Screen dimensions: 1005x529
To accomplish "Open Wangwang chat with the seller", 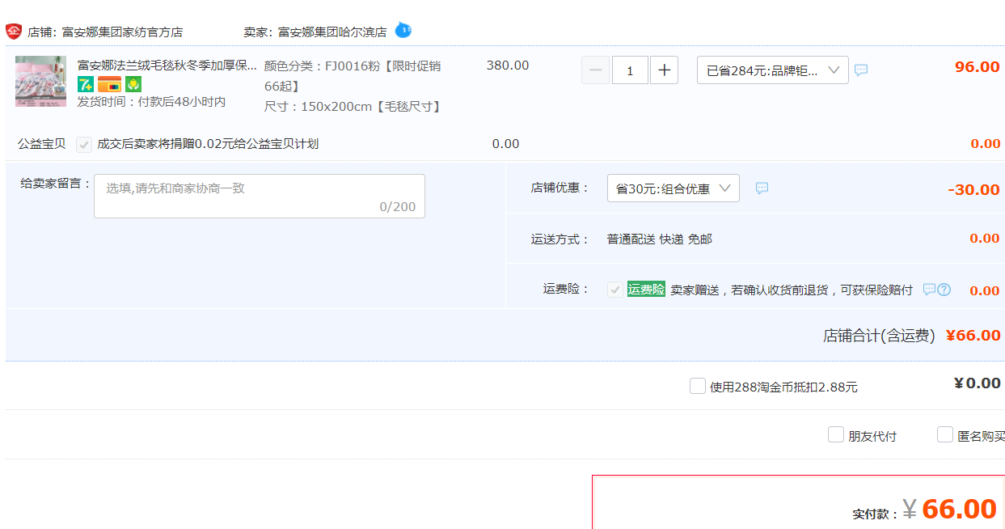I will tap(403, 31).
